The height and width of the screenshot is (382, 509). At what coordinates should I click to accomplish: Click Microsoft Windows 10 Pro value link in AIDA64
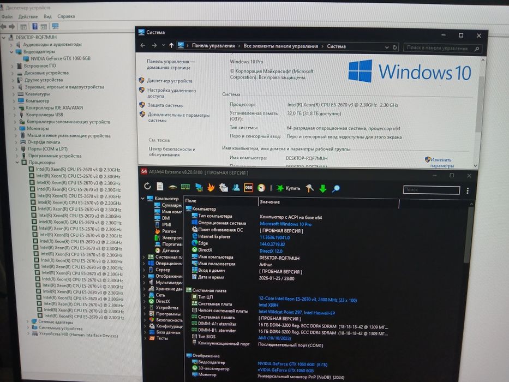pyautogui.click(x=286, y=224)
